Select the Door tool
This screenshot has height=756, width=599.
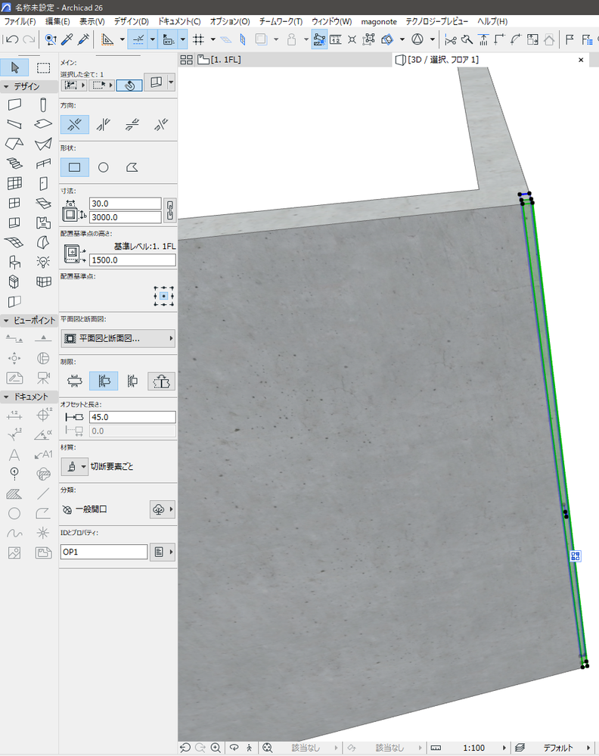pyautogui.click(x=43, y=183)
